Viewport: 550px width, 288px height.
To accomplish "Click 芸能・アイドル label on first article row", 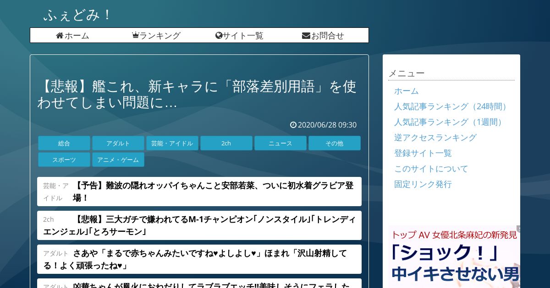I will coord(56,192).
